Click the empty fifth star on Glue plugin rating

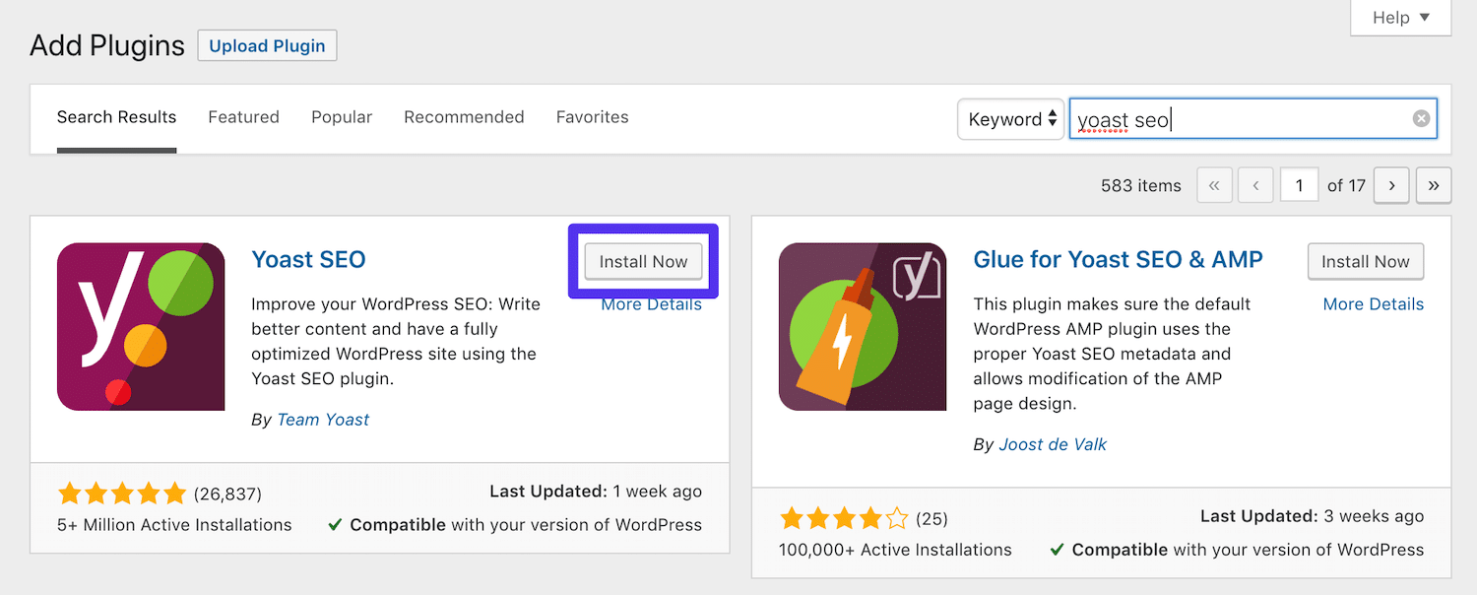tap(897, 518)
